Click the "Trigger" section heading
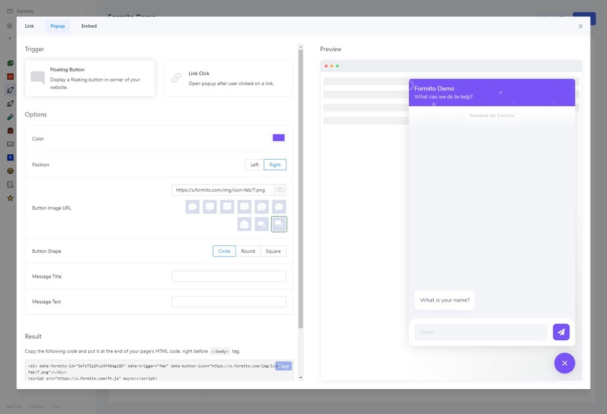 pyautogui.click(x=35, y=49)
